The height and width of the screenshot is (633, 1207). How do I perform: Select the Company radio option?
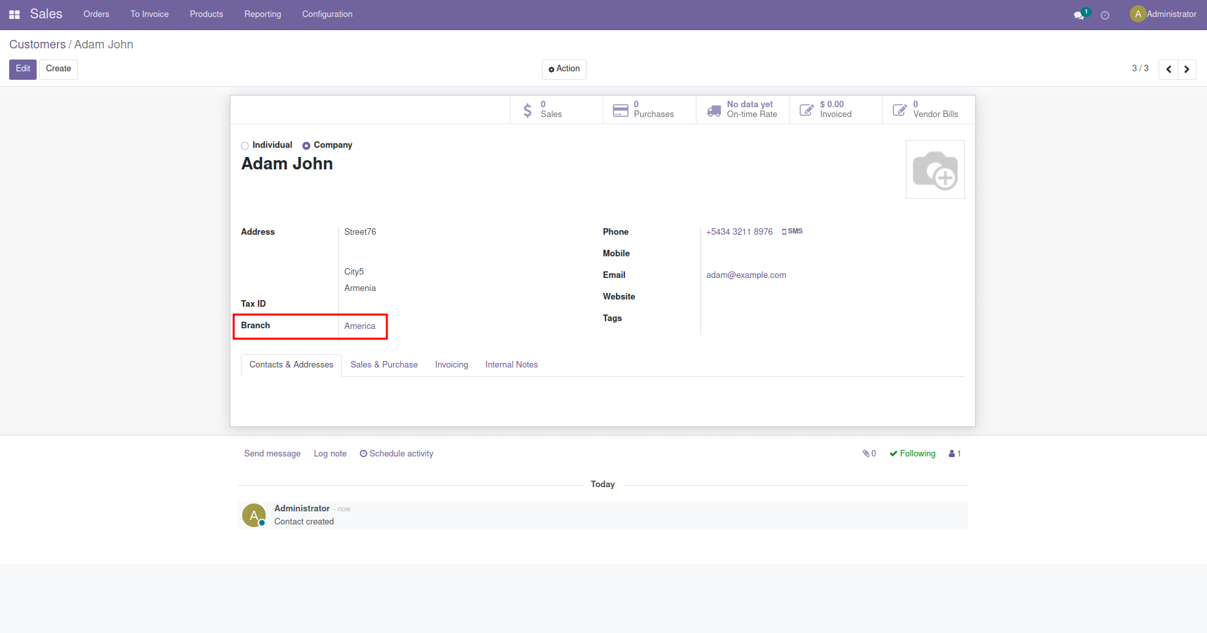pyautogui.click(x=306, y=146)
